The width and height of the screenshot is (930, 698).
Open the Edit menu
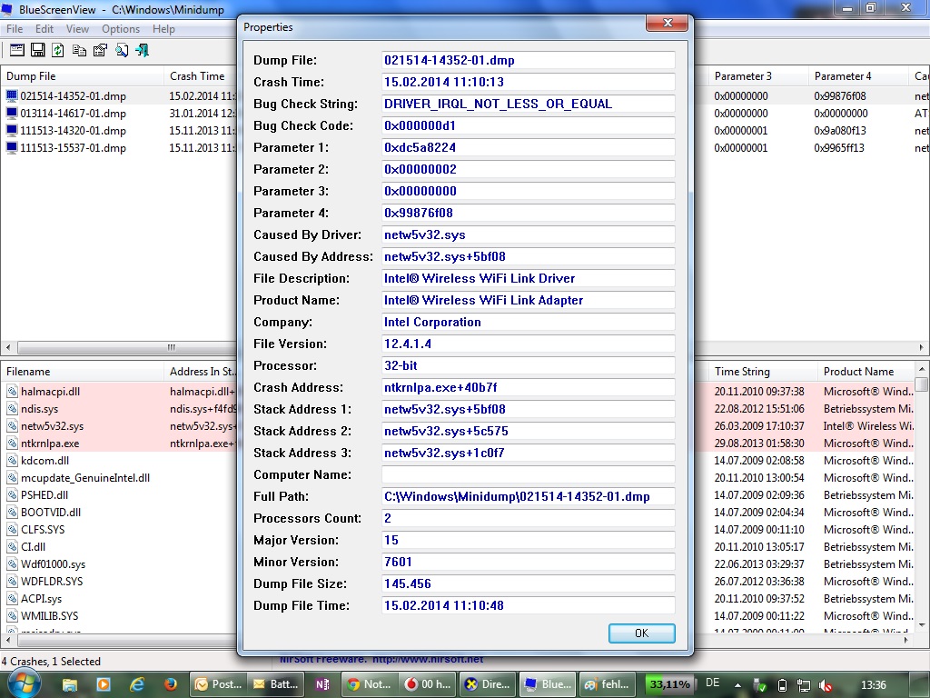[x=44, y=28]
